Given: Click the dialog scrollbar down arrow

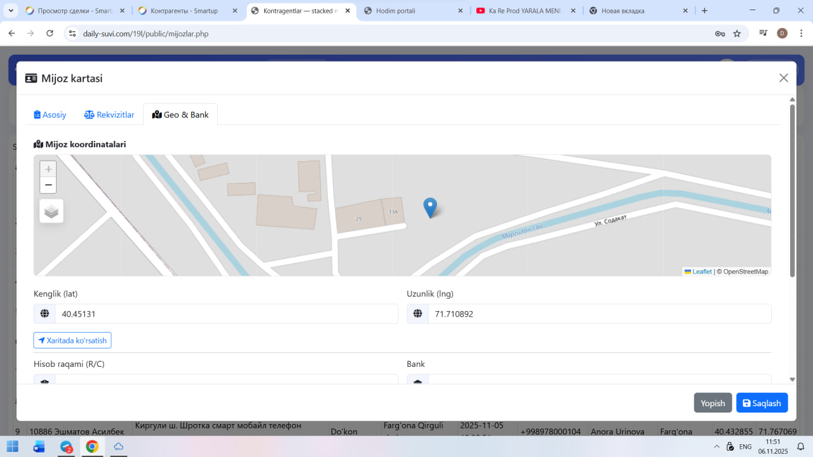Looking at the screenshot, I should (x=792, y=380).
